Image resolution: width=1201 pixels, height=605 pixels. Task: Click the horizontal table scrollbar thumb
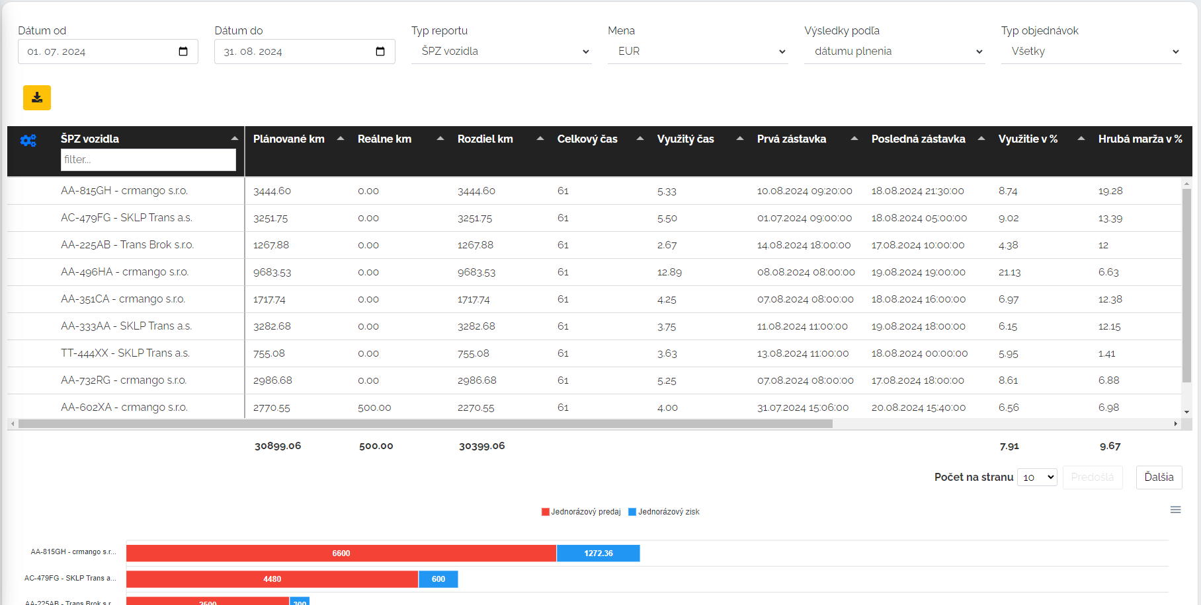(x=425, y=424)
